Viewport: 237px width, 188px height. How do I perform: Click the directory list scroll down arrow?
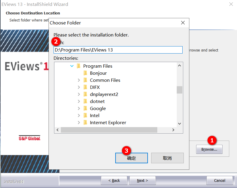tap(179, 124)
